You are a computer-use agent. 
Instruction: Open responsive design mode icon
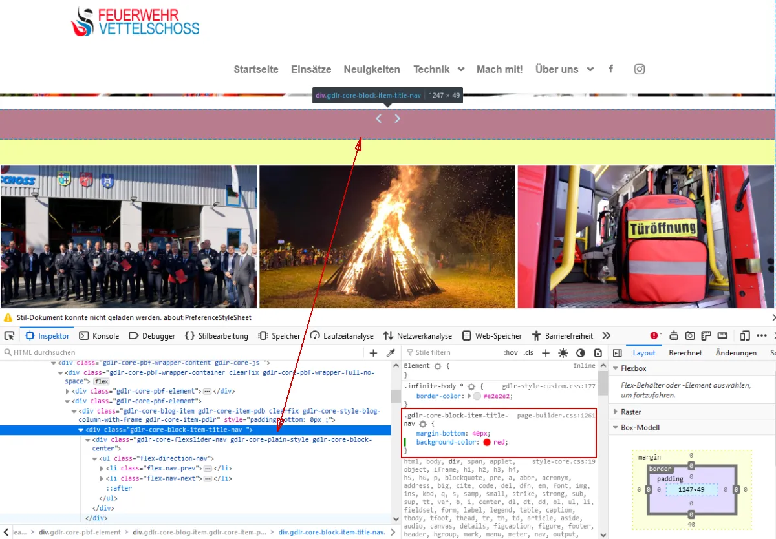pos(744,336)
